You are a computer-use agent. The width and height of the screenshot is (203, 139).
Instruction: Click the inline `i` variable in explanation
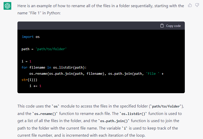[125, 129]
